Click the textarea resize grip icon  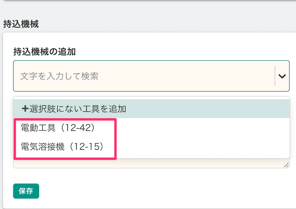pyautogui.click(x=286, y=164)
